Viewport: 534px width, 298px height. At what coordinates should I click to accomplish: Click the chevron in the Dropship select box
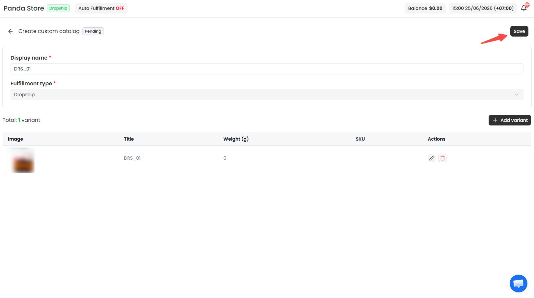(x=517, y=95)
